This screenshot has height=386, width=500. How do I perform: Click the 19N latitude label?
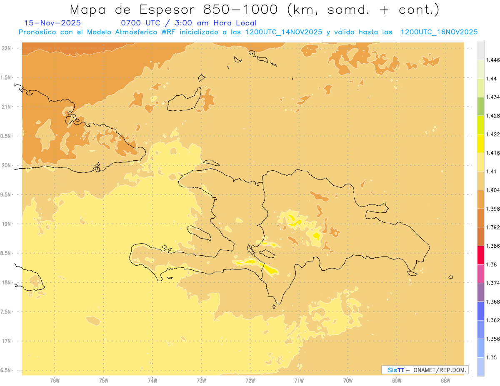pos(7,224)
